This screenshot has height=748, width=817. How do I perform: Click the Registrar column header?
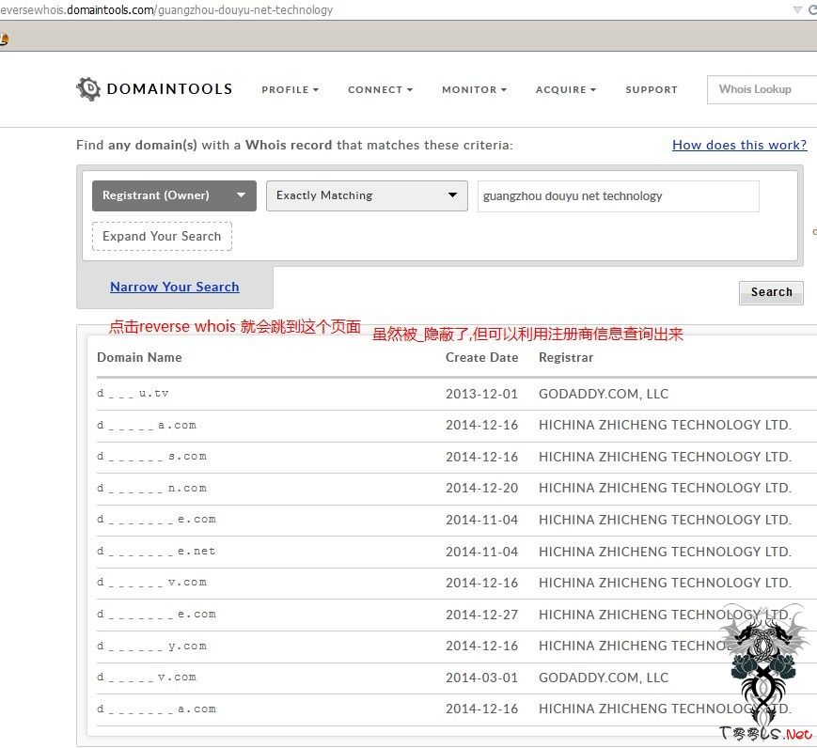click(x=566, y=357)
